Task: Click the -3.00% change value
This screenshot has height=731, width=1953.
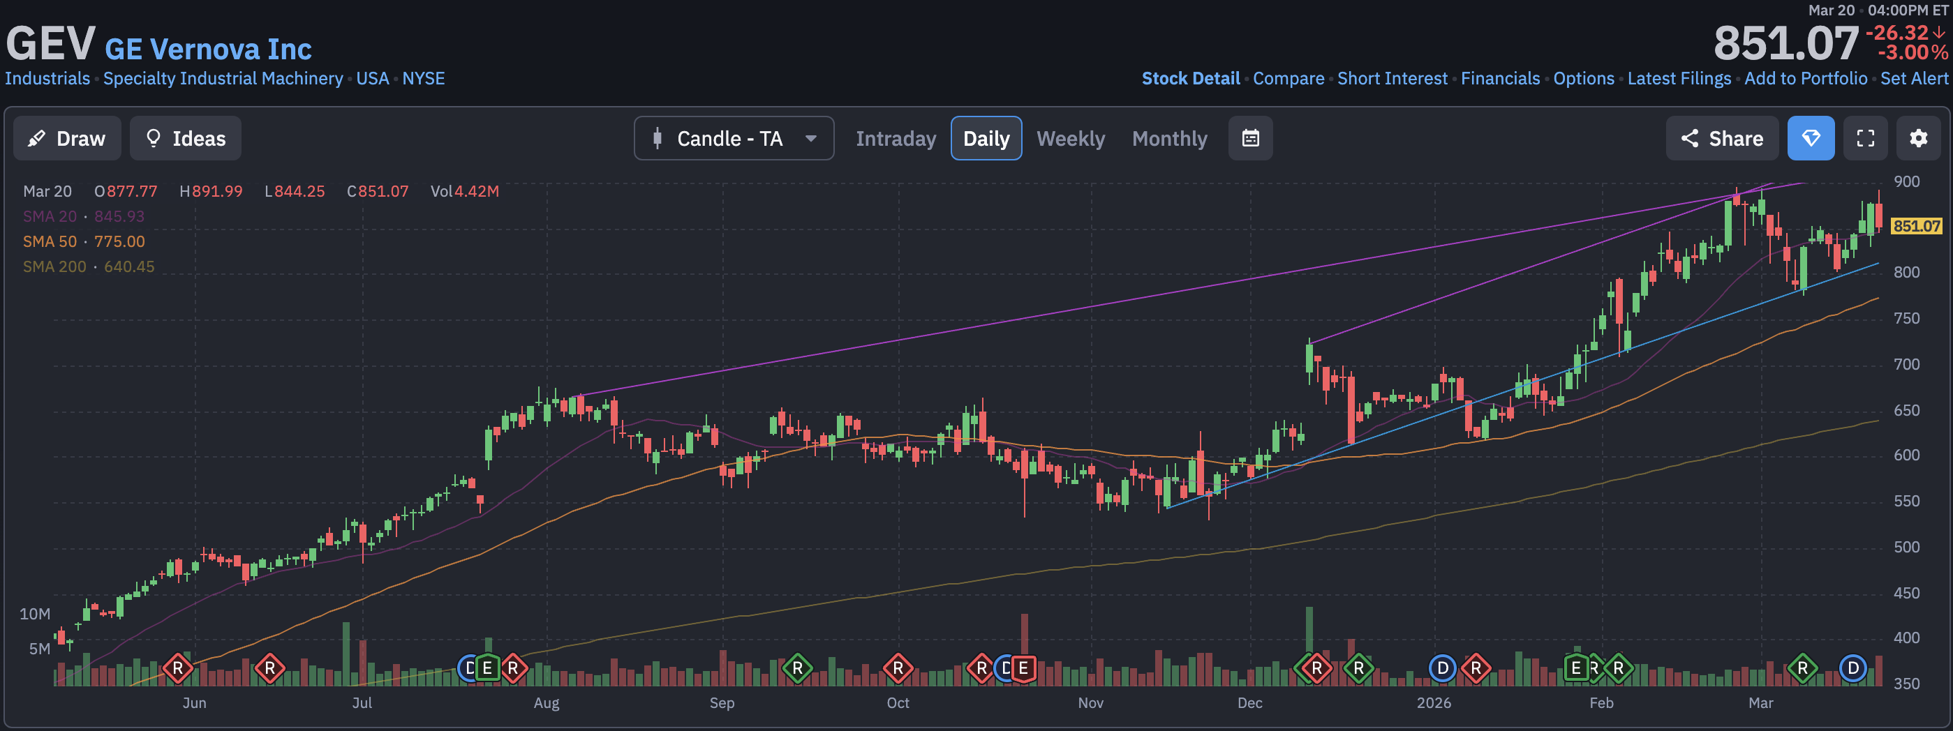Action: (x=1912, y=52)
